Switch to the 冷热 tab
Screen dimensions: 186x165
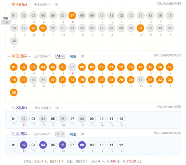coord(6,22)
